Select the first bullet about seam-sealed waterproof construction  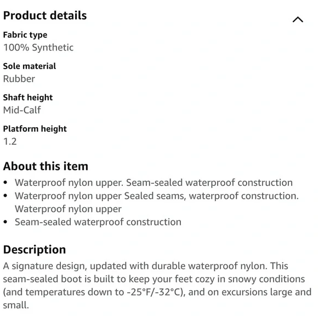pyautogui.click(x=154, y=183)
